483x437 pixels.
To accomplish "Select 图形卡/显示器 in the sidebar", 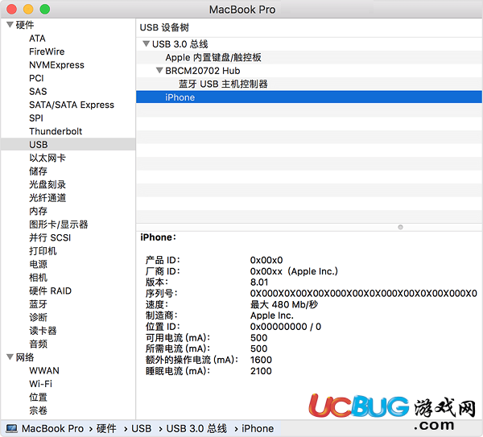I will coord(59,225).
